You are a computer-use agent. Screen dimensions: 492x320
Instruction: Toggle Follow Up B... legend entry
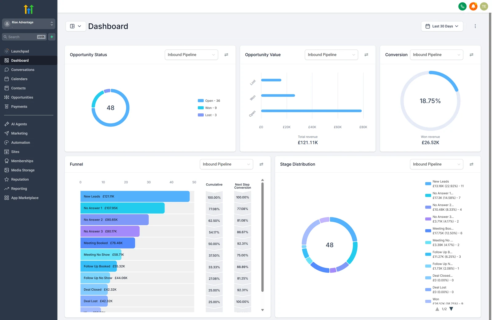tap(443, 254)
